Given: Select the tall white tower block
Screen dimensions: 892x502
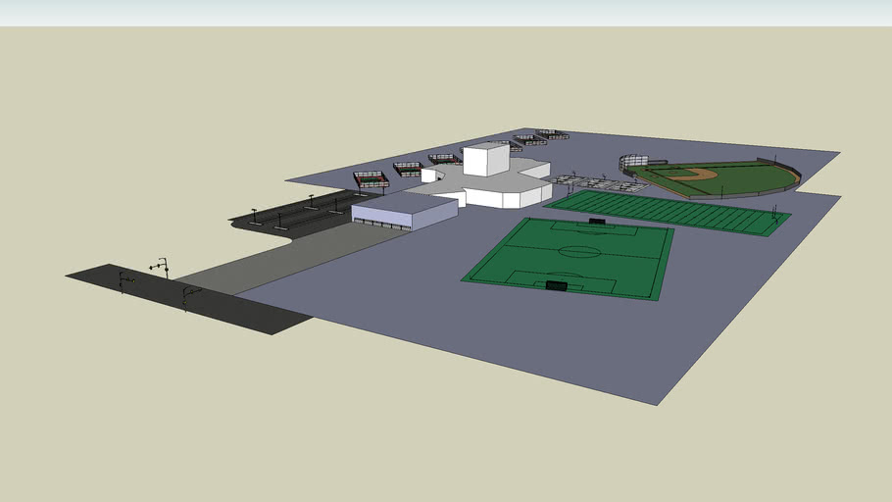Looking at the screenshot, I should [485, 160].
